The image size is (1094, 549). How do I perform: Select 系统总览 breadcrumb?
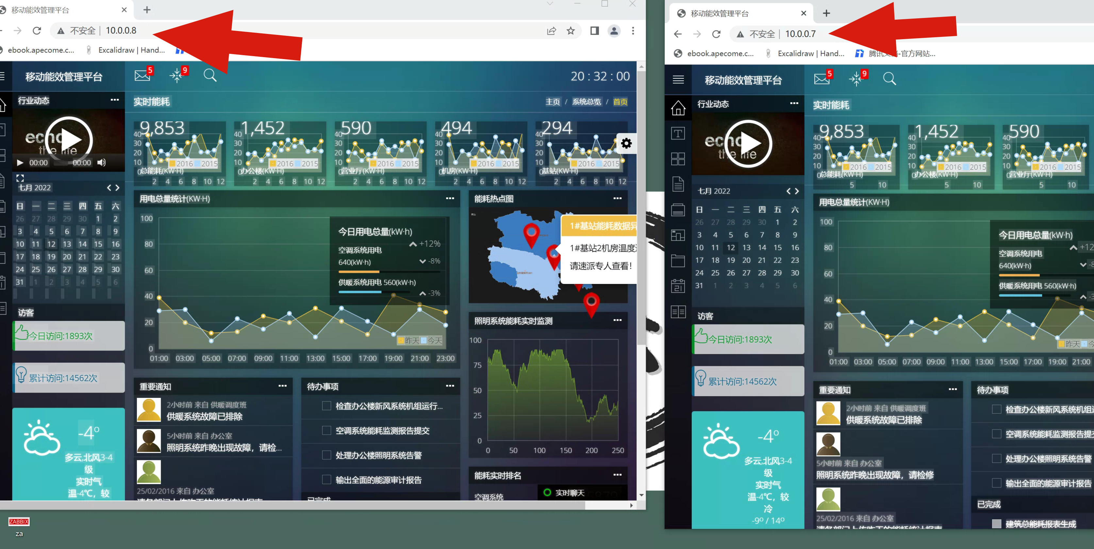click(586, 102)
